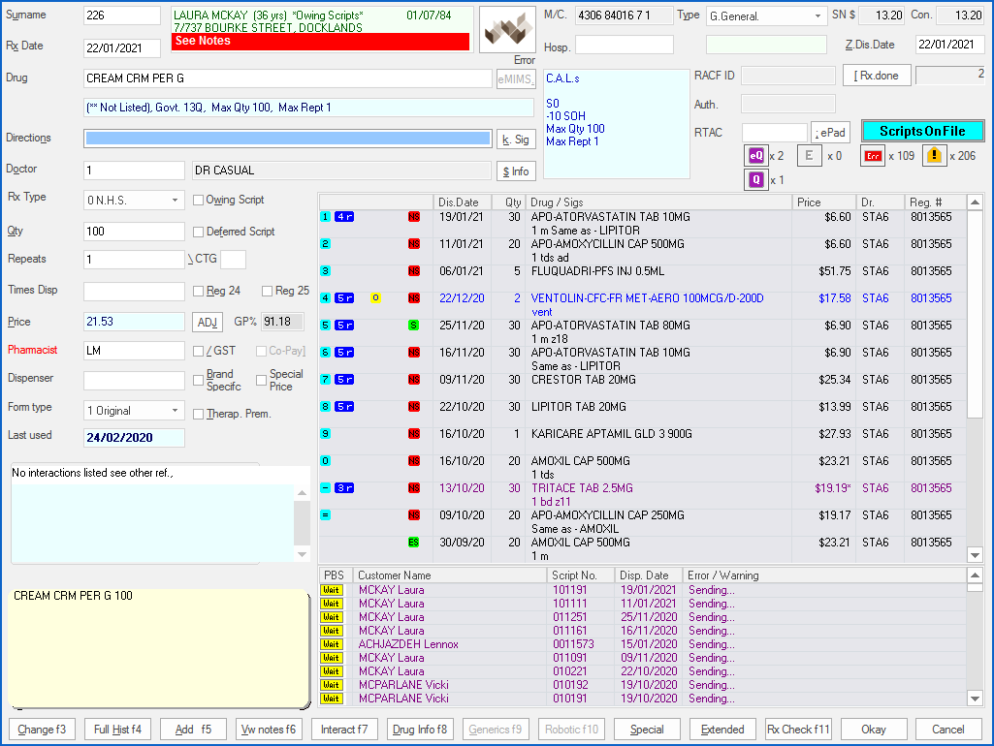Tick the Deferred Script checkbox

pos(199,233)
